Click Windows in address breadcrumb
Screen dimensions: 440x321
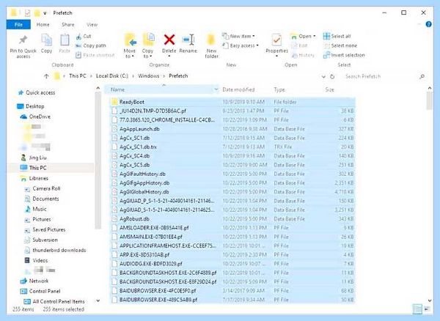click(x=148, y=76)
